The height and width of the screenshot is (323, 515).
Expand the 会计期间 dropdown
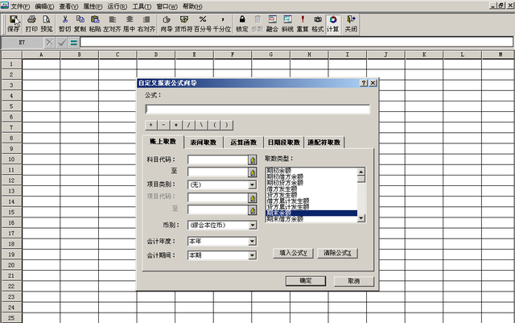252,255
